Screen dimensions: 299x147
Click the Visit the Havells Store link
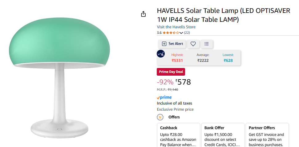(x=176, y=27)
